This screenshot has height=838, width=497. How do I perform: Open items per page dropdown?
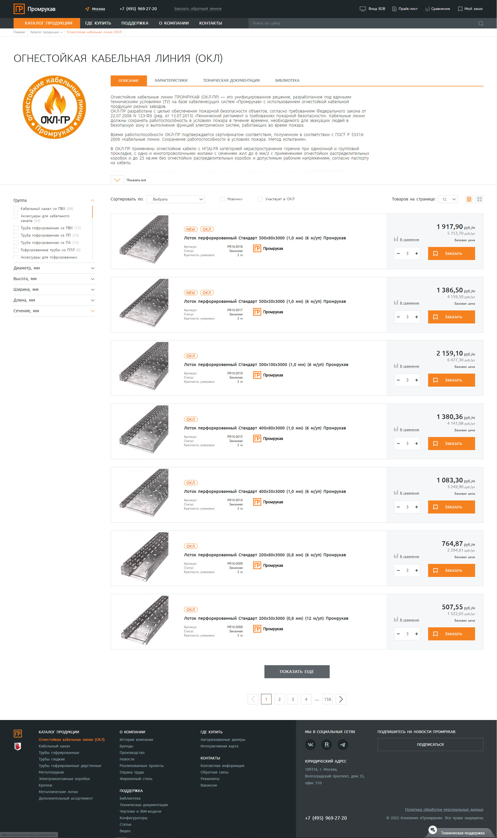448,199
